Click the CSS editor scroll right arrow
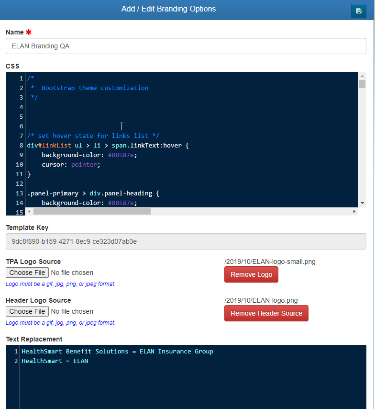The width and height of the screenshot is (375, 409). 354,211
